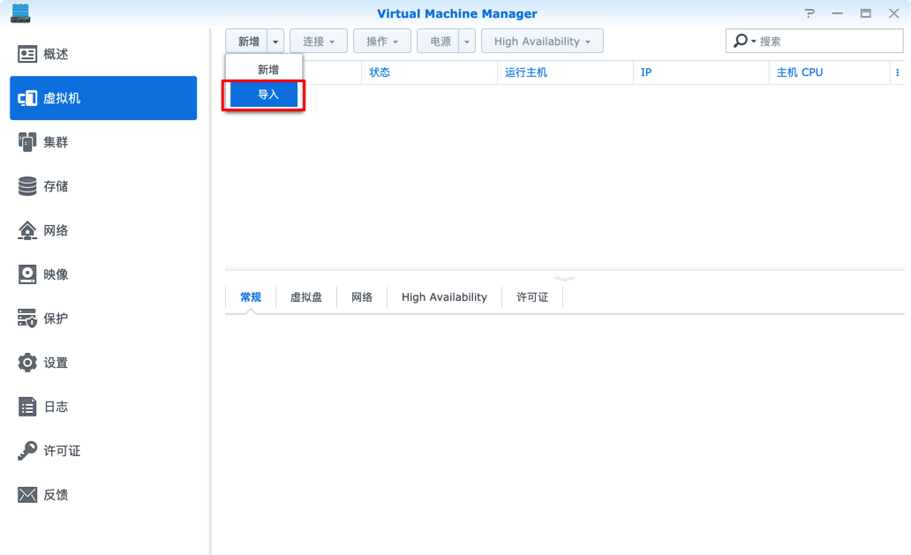Image resolution: width=911 pixels, height=555 pixels.
Task: Sort by the 状态 column header
Action: pyautogui.click(x=429, y=72)
